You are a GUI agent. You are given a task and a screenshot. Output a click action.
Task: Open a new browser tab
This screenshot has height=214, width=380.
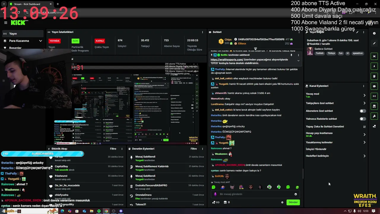pos(58,4)
